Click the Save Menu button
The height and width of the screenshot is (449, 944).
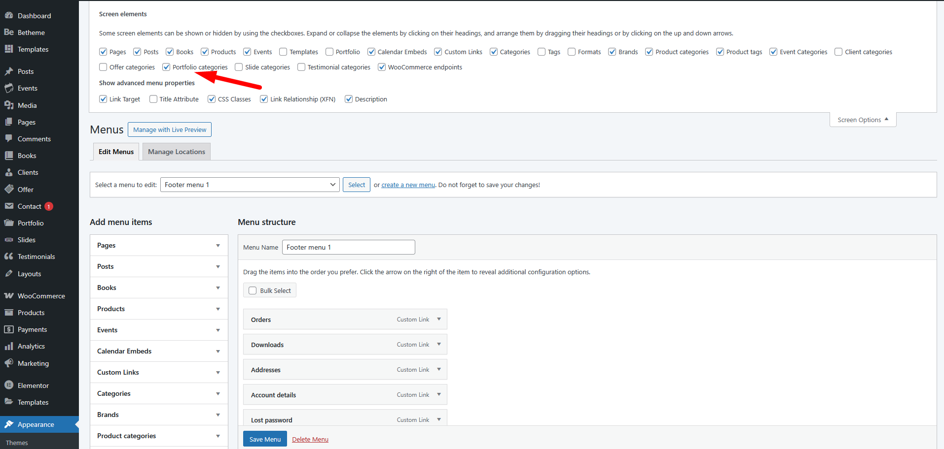tap(265, 439)
